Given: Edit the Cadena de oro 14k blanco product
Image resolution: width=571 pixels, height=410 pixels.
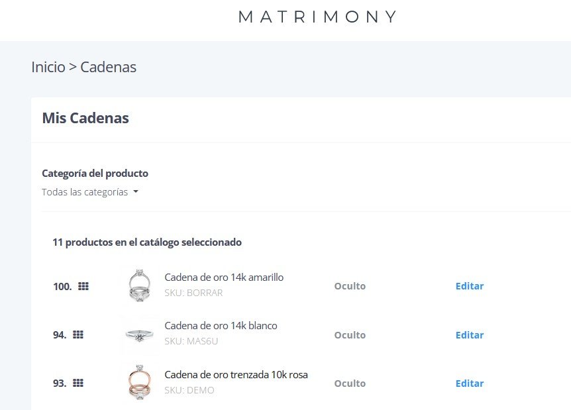Looking at the screenshot, I should [470, 335].
